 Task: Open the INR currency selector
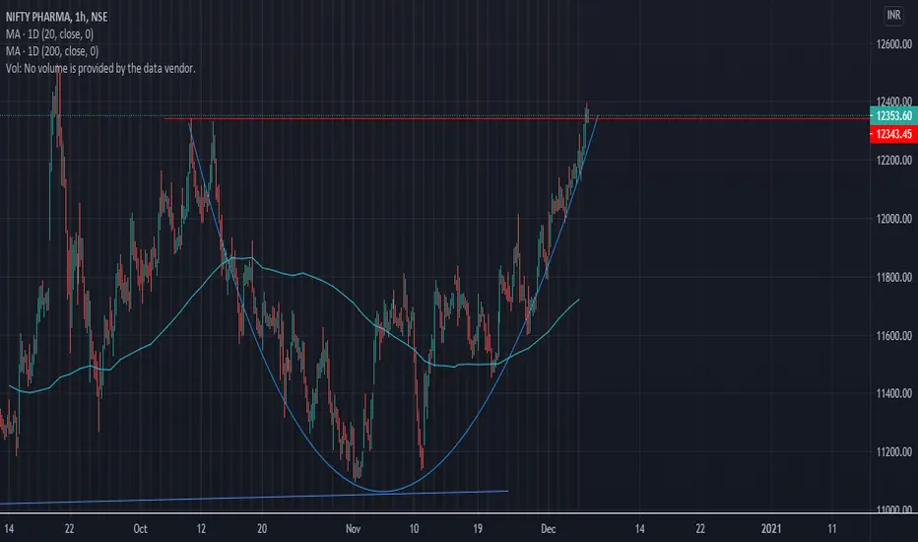click(x=893, y=15)
